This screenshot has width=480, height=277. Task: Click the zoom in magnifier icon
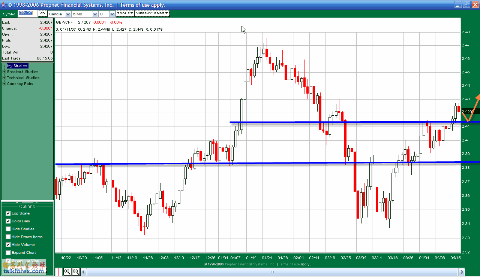[67, 272]
